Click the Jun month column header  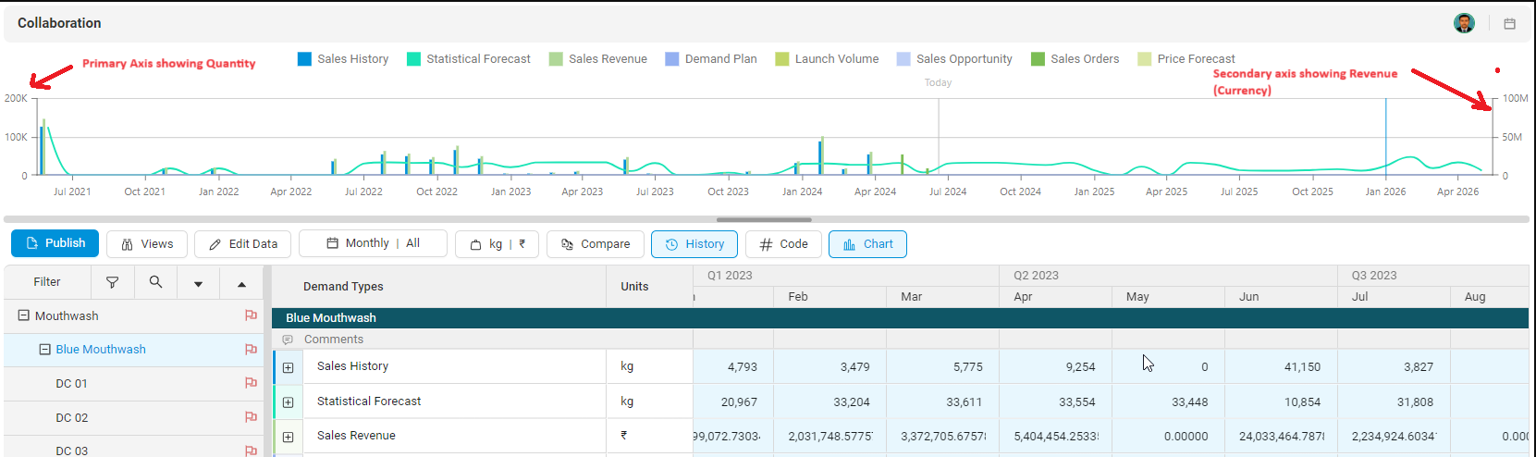tap(1281, 297)
